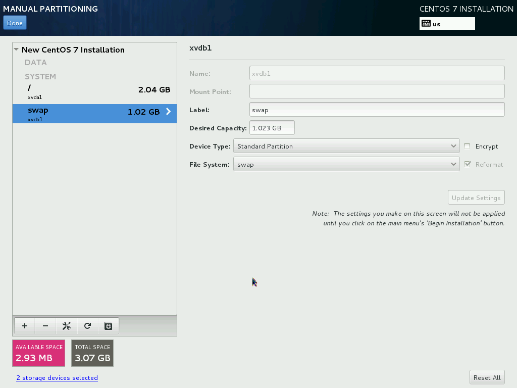Collapse New CentOS 7 Installation tree
The image size is (517, 388).
tap(16, 50)
